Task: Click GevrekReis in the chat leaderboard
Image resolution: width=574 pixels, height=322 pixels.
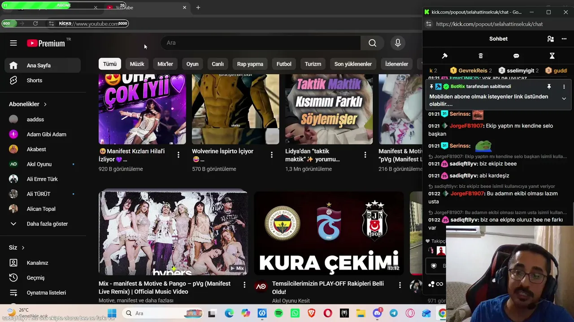Action: point(473,71)
